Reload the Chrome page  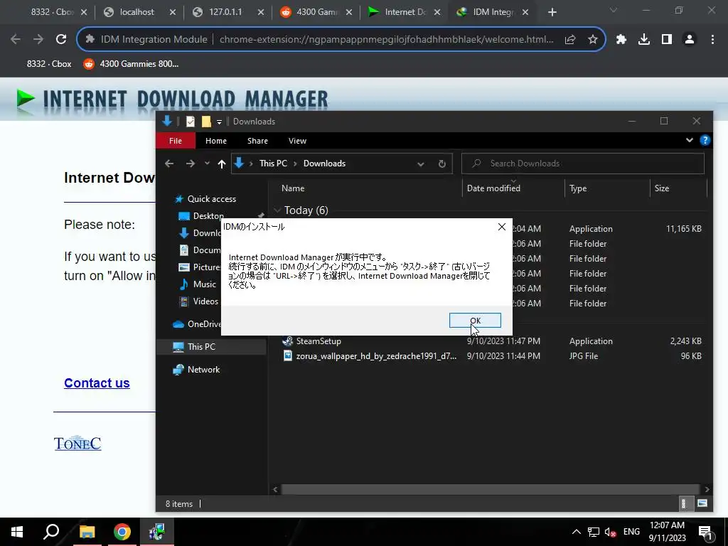(x=61, y=40)
